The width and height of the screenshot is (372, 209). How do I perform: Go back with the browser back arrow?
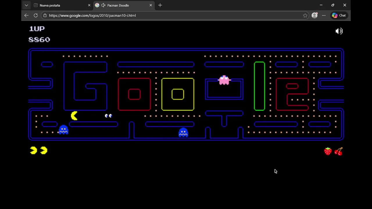point(26,15)
